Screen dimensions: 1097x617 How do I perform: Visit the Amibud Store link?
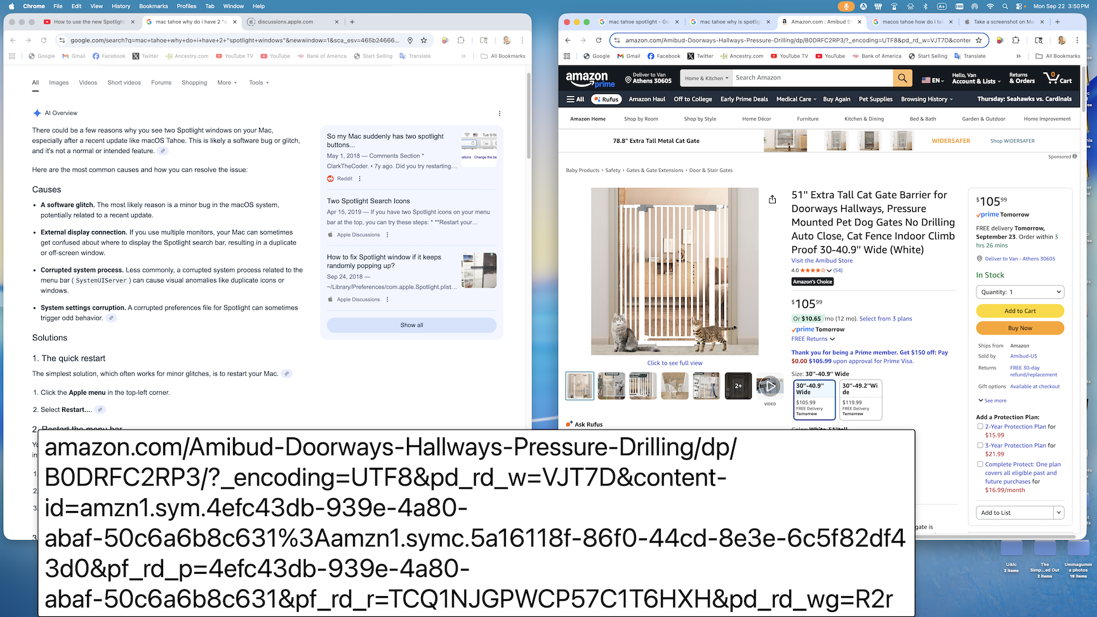coord(821,261)
